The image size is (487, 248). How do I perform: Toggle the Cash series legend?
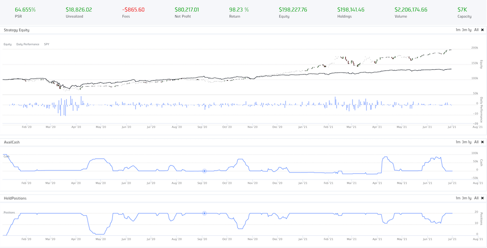(x=6, y=156)
